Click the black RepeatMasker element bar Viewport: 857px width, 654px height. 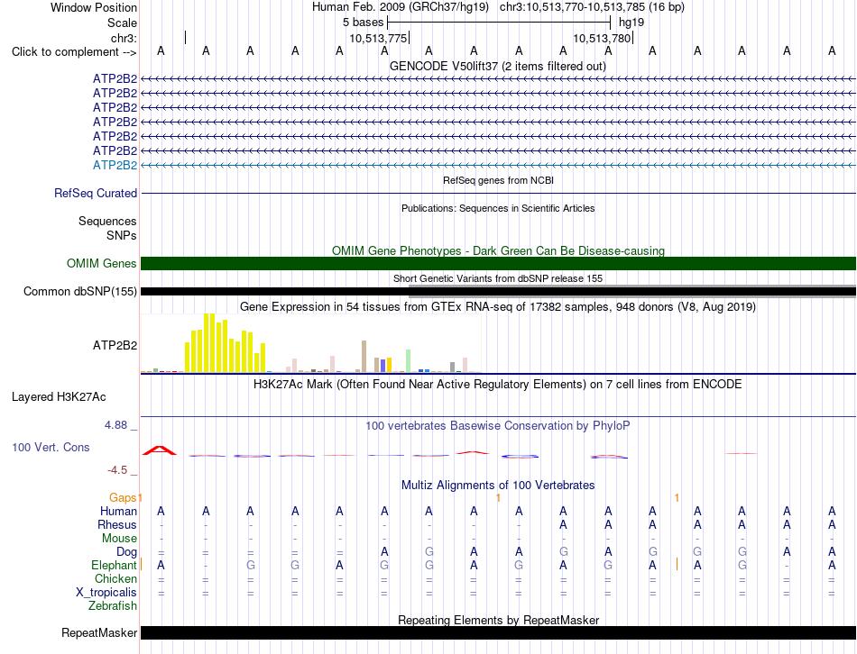pos(498,632)
